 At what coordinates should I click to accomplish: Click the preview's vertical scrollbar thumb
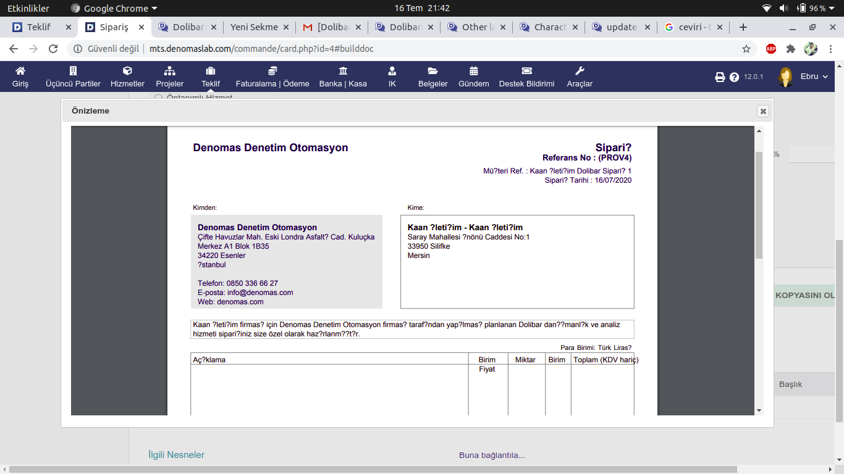tap(759, 204)
